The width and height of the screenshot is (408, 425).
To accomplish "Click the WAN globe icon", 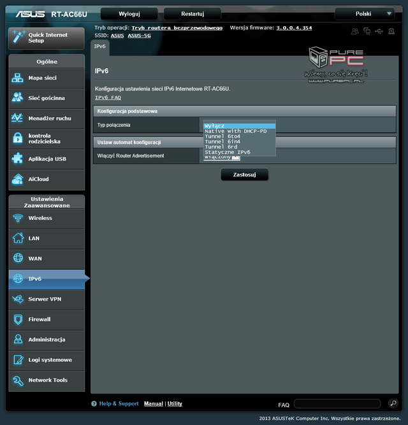I will (18, 258).
